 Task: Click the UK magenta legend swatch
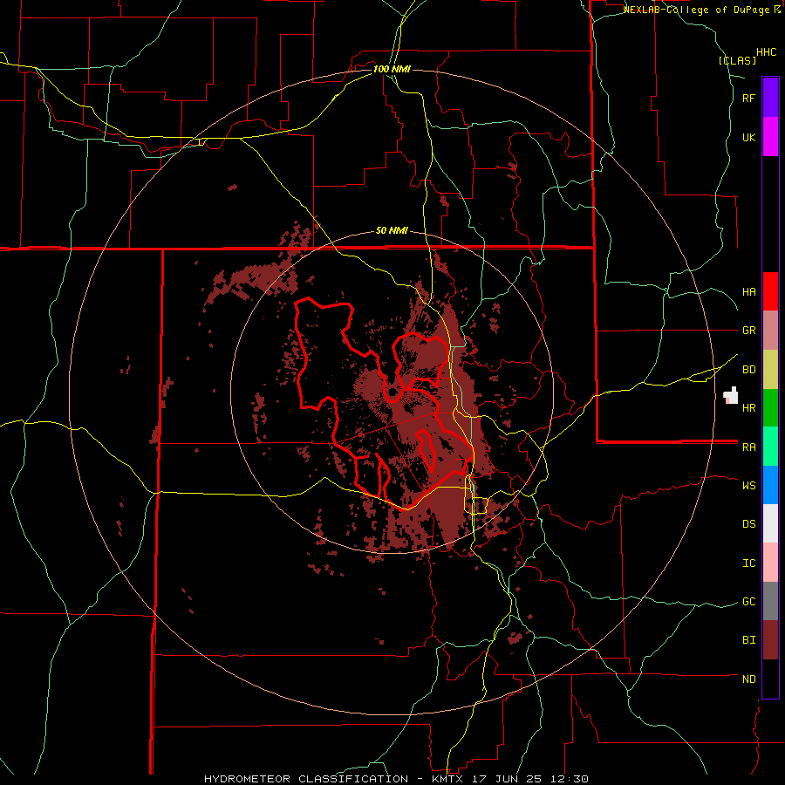[x=770, y=137]
